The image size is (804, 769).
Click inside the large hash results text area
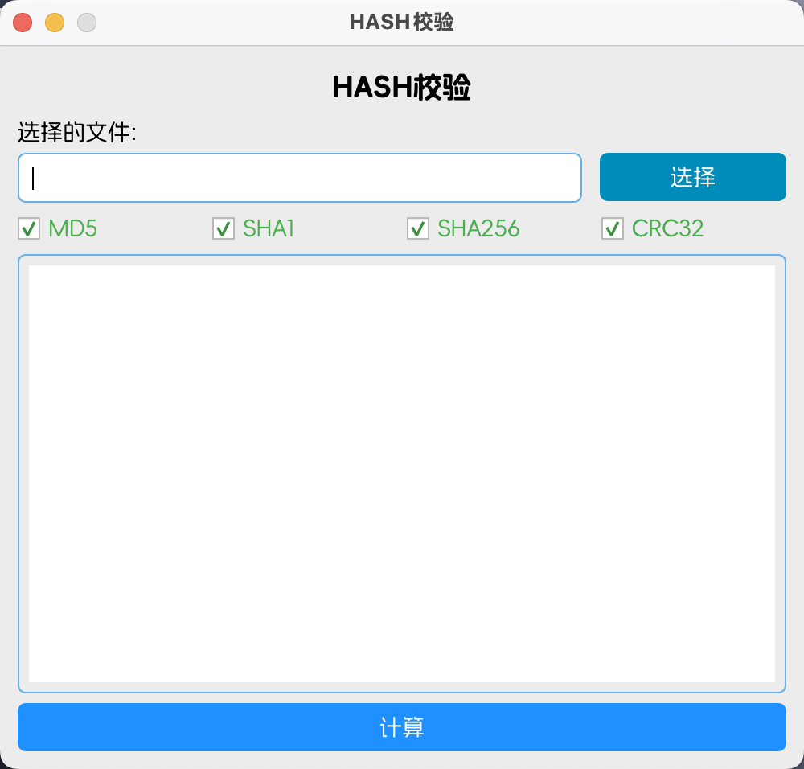[402, 474]
